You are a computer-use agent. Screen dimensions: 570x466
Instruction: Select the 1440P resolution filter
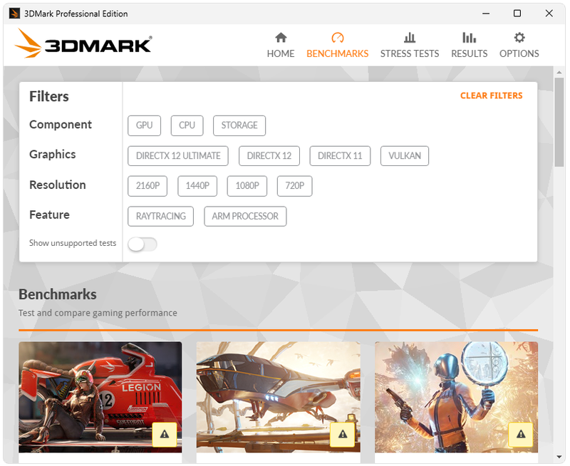click(197, 186)
